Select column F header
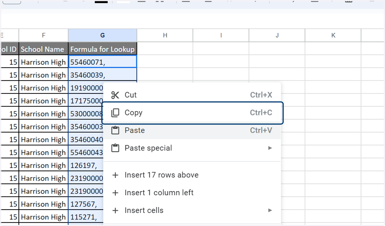 pos(44,35)
